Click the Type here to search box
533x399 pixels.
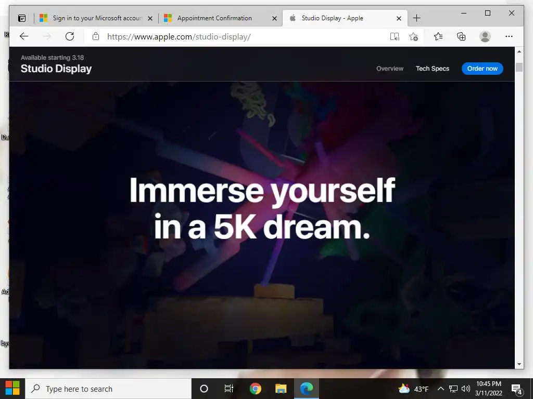[x=108, y=389]
